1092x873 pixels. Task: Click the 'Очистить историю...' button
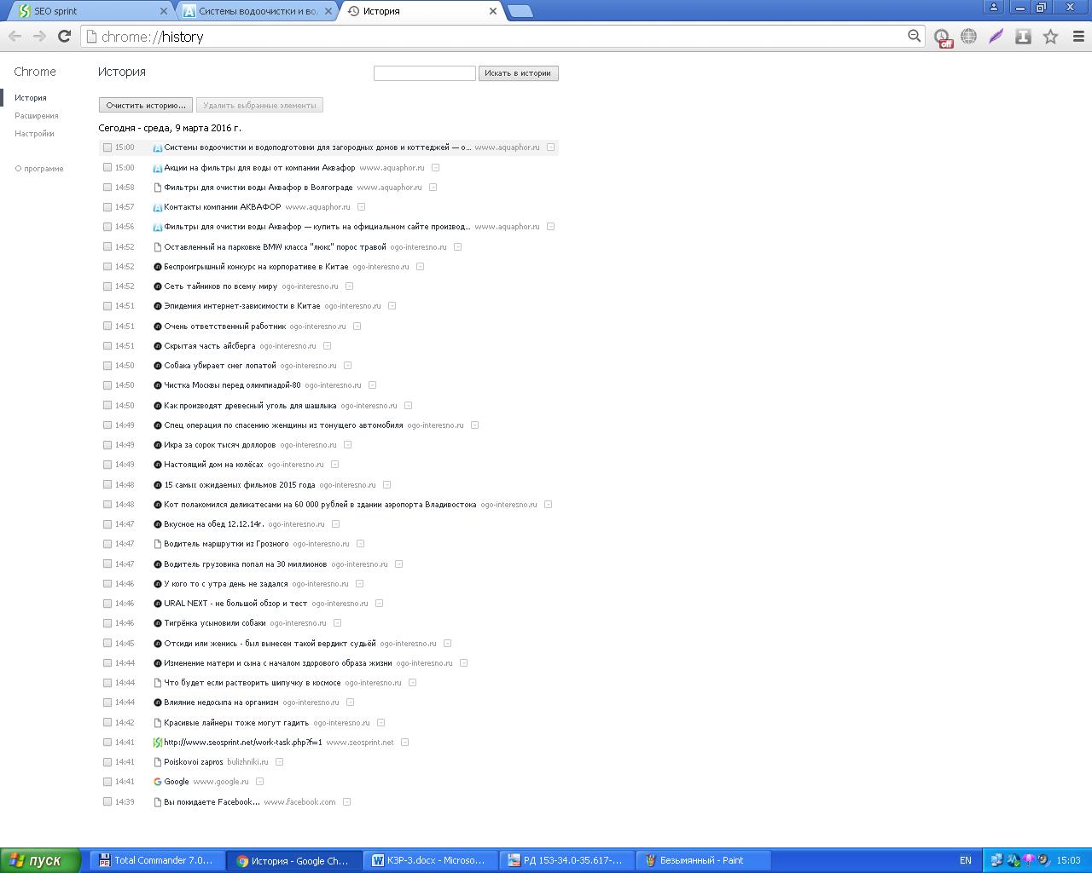(146, 106)
